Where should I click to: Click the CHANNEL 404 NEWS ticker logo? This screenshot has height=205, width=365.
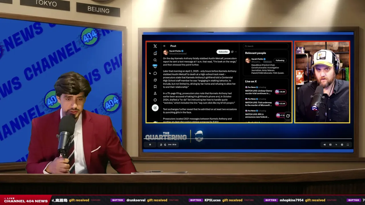click(26, 200)
